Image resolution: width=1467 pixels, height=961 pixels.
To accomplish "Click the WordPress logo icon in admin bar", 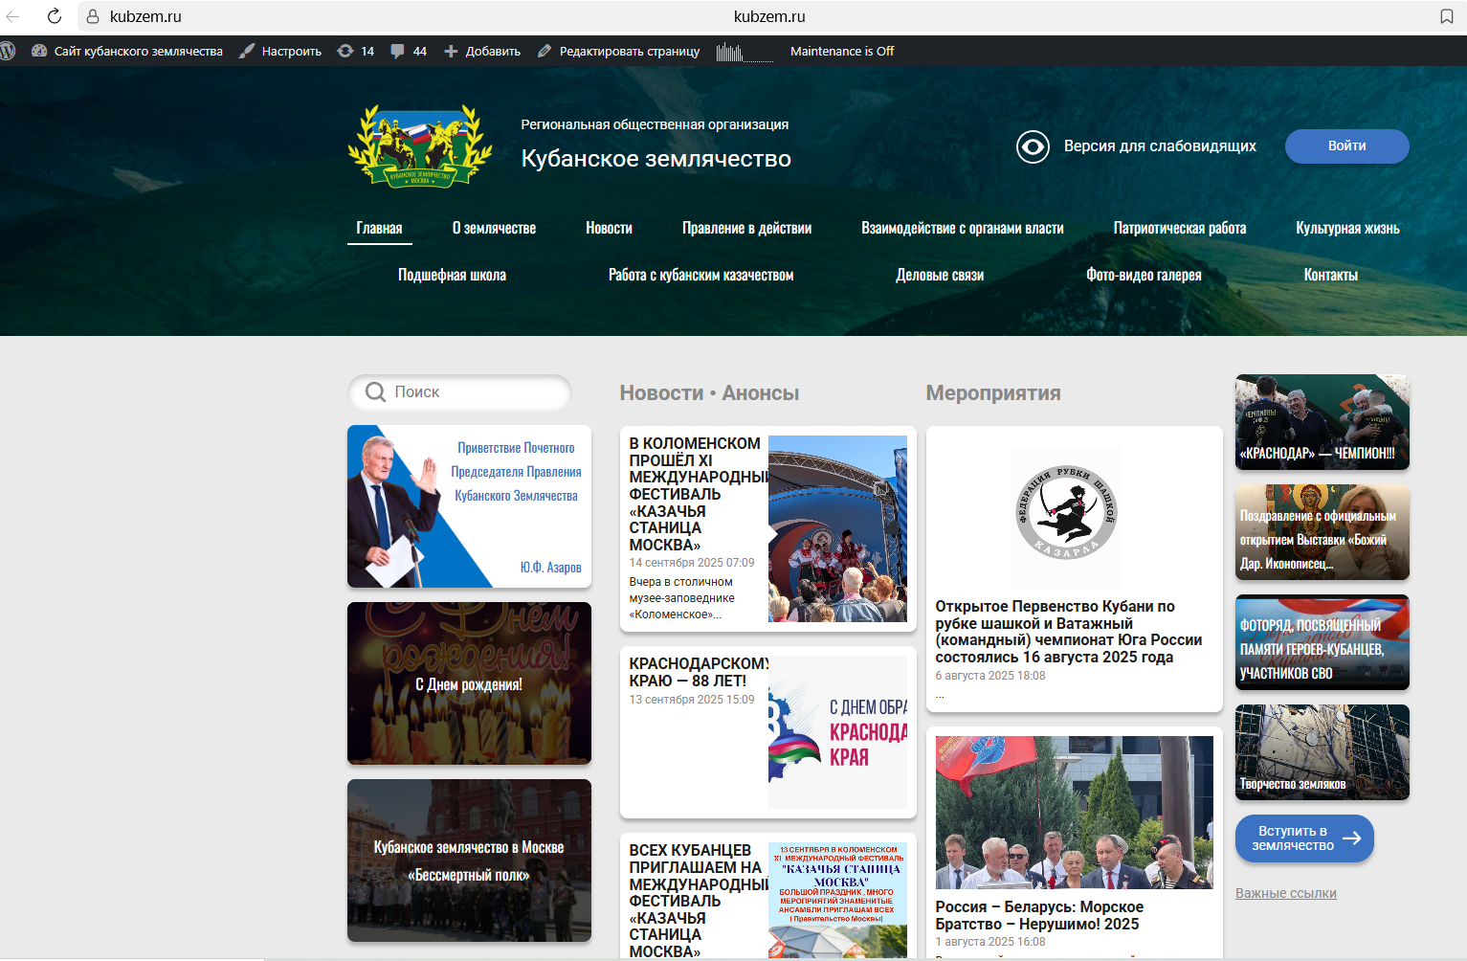I will click(8, 52).
